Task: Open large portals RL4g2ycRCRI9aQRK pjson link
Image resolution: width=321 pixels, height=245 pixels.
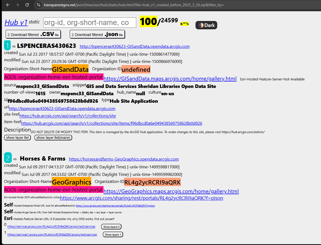Action: [x=142, y=198]
